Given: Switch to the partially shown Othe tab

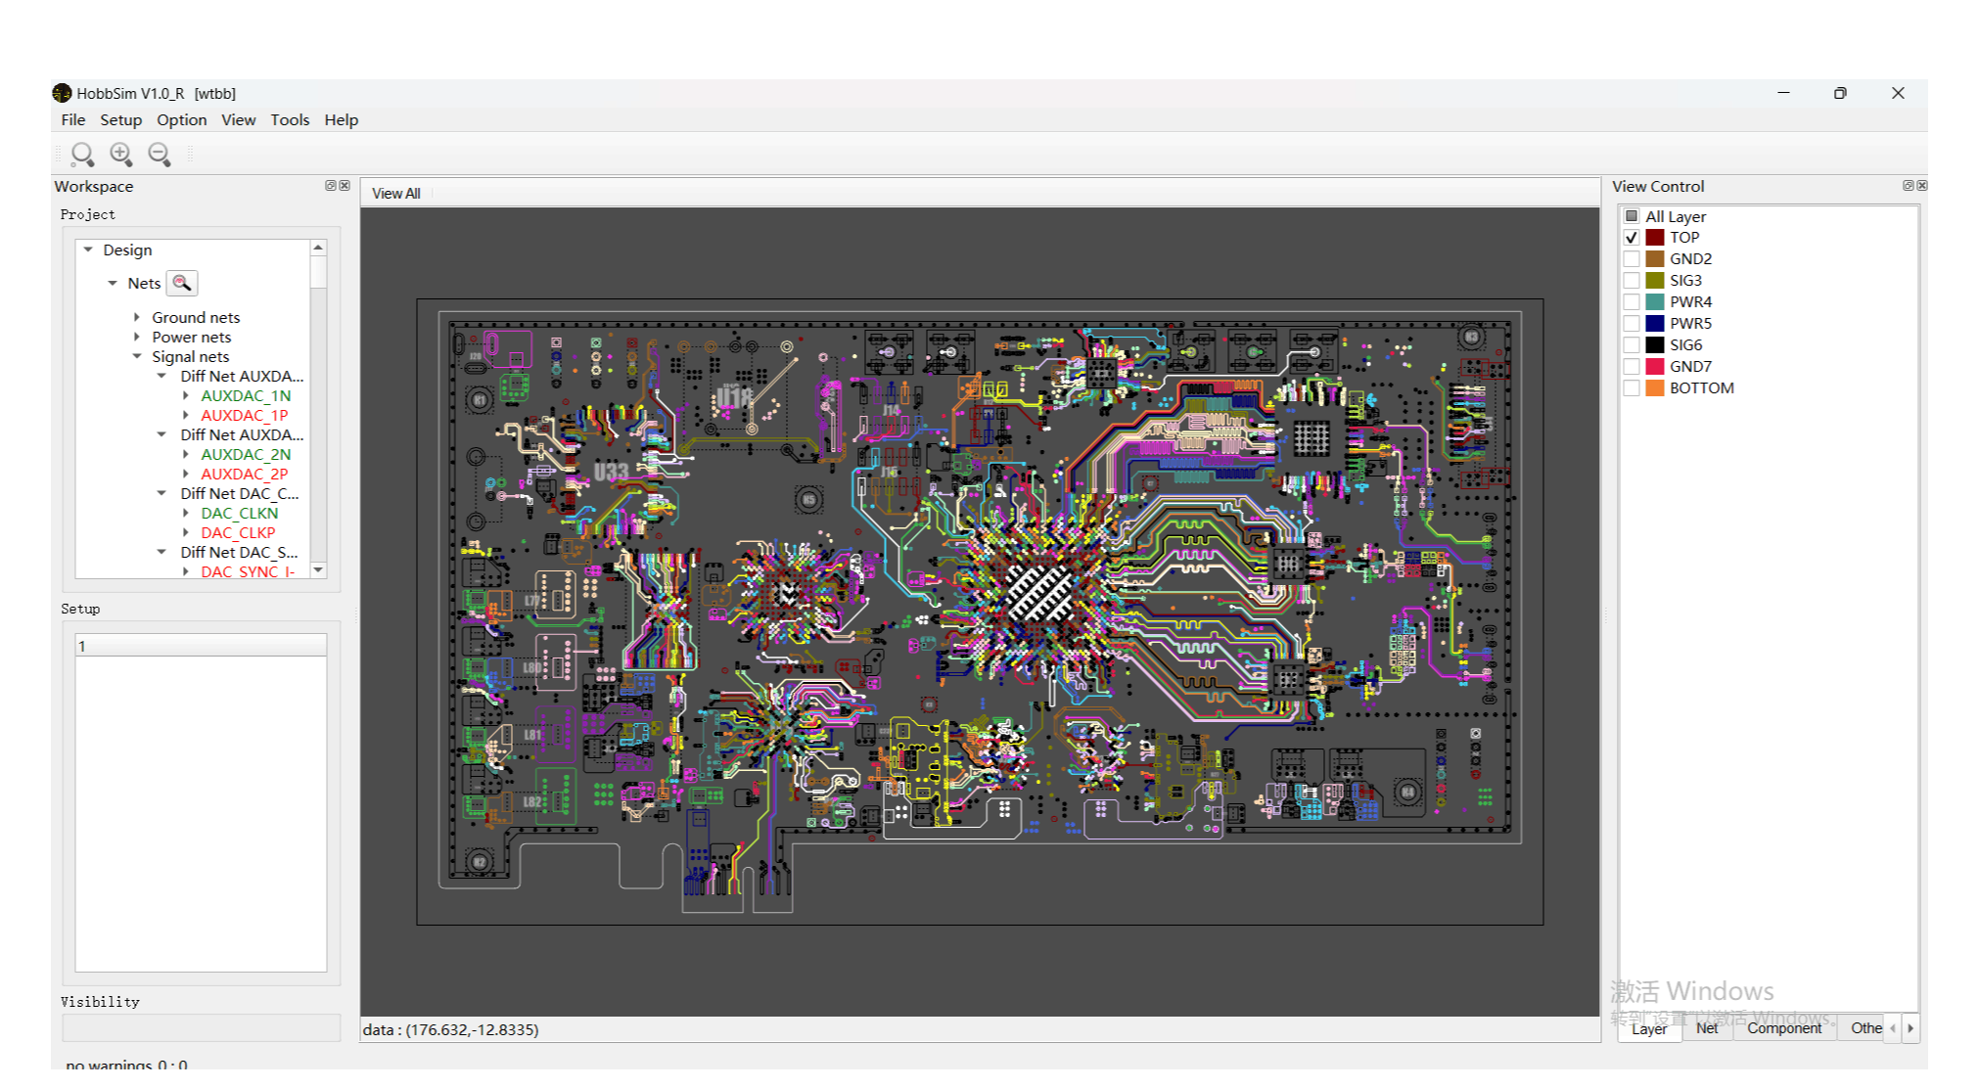Looking at the screenshot, I should (1865, 1028).
